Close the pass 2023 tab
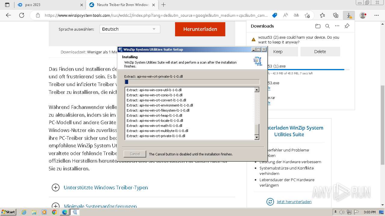The image size is (385, 216). (82, 5)
